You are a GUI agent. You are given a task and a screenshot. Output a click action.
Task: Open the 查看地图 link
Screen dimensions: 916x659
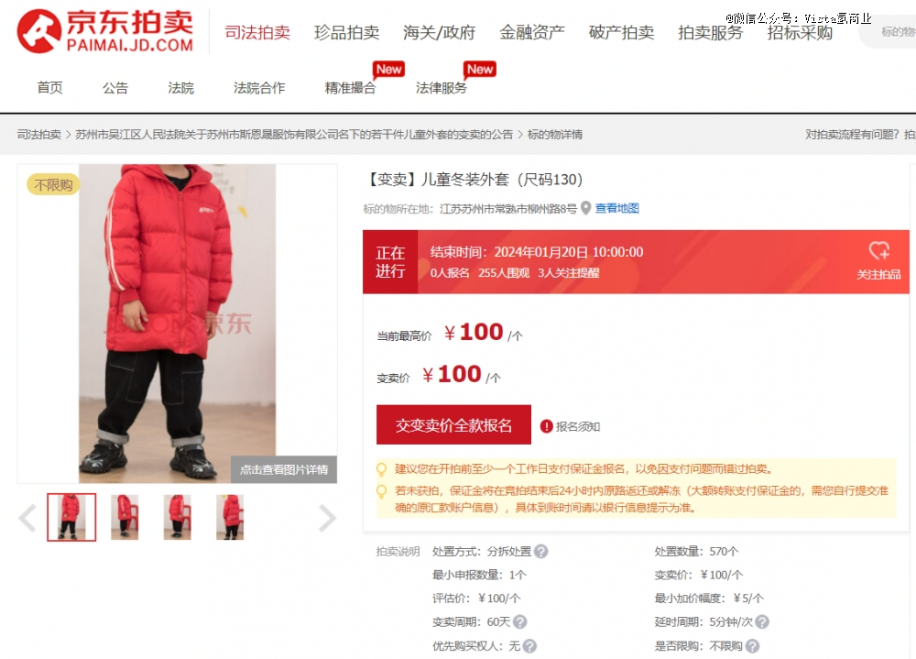[x=616, y=208]
